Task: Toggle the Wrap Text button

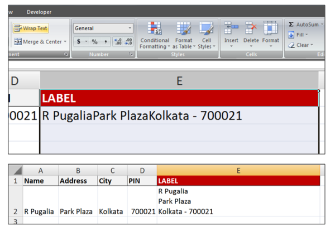Action: [x=31, y=28]
